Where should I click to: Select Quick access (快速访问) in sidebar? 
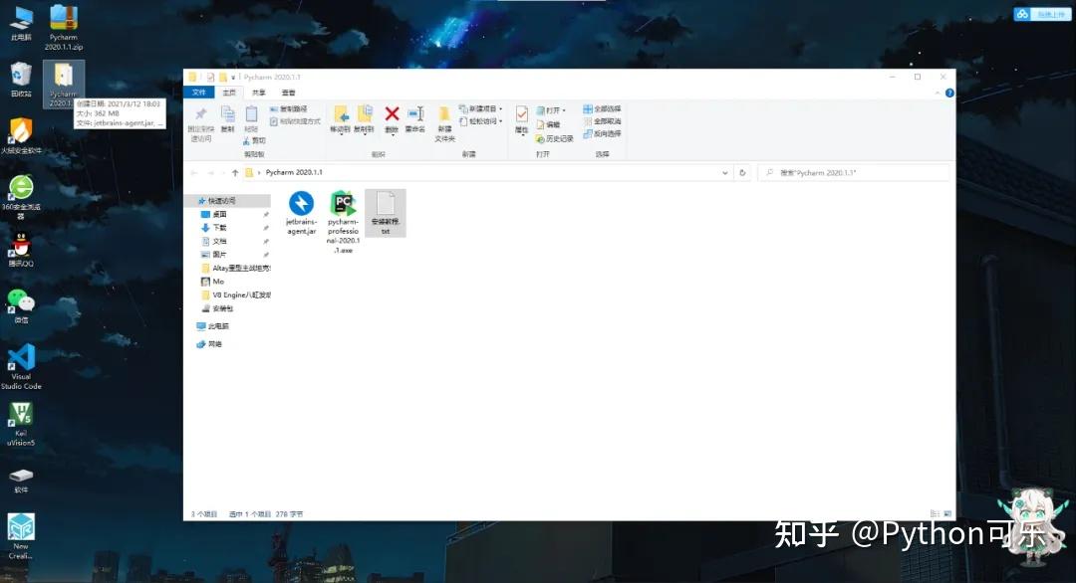tap(228, 201)
